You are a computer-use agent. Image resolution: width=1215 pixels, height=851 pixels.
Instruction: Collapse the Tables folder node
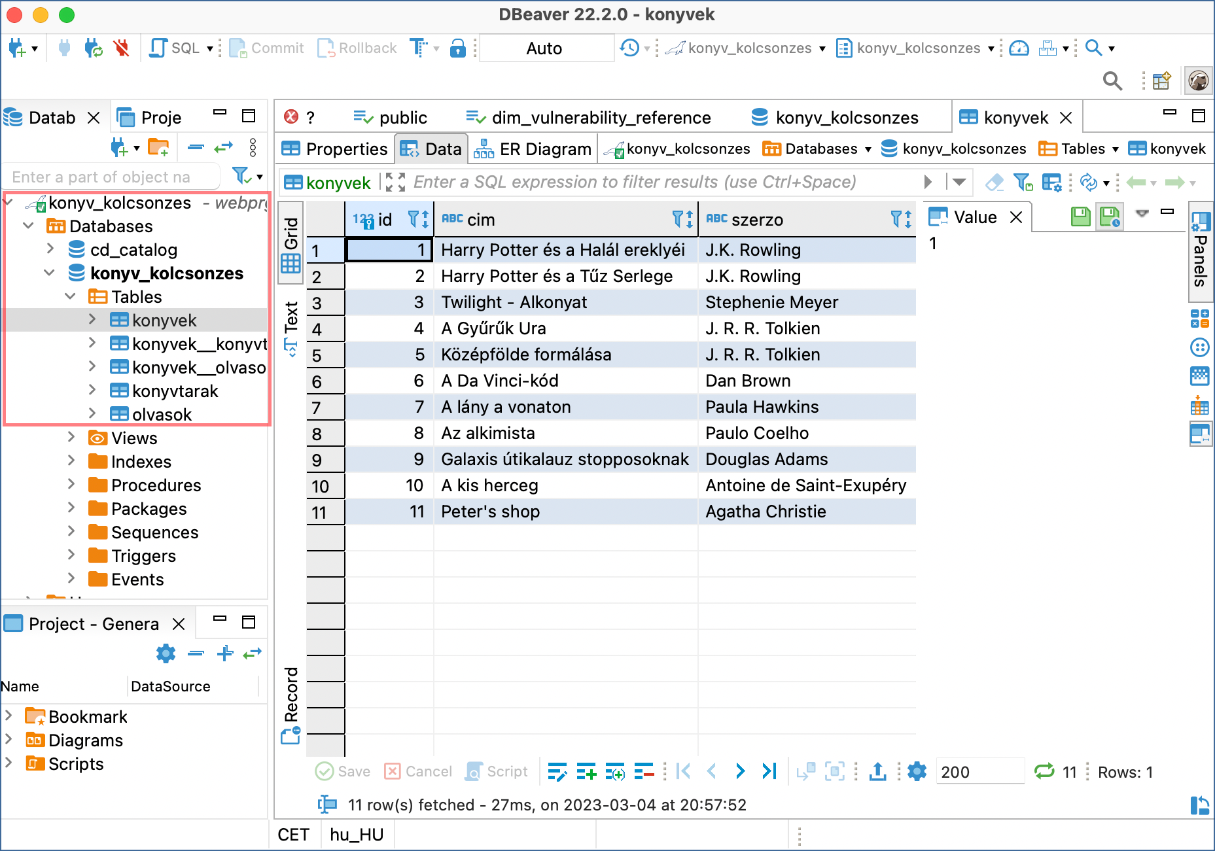pos(71,296)
